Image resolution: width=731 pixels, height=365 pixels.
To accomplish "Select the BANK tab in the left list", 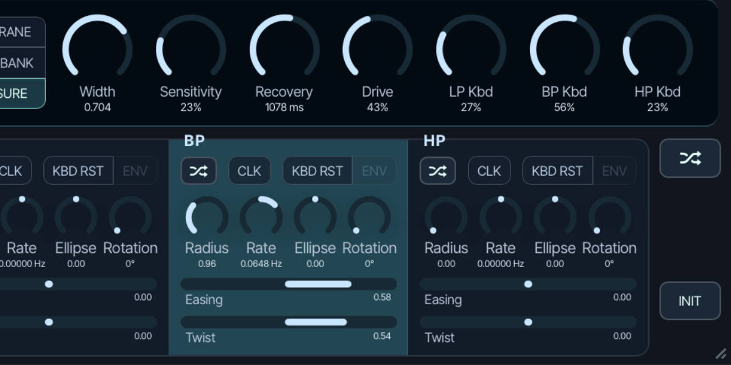I will pyautogui.click(x=22, y=63).
